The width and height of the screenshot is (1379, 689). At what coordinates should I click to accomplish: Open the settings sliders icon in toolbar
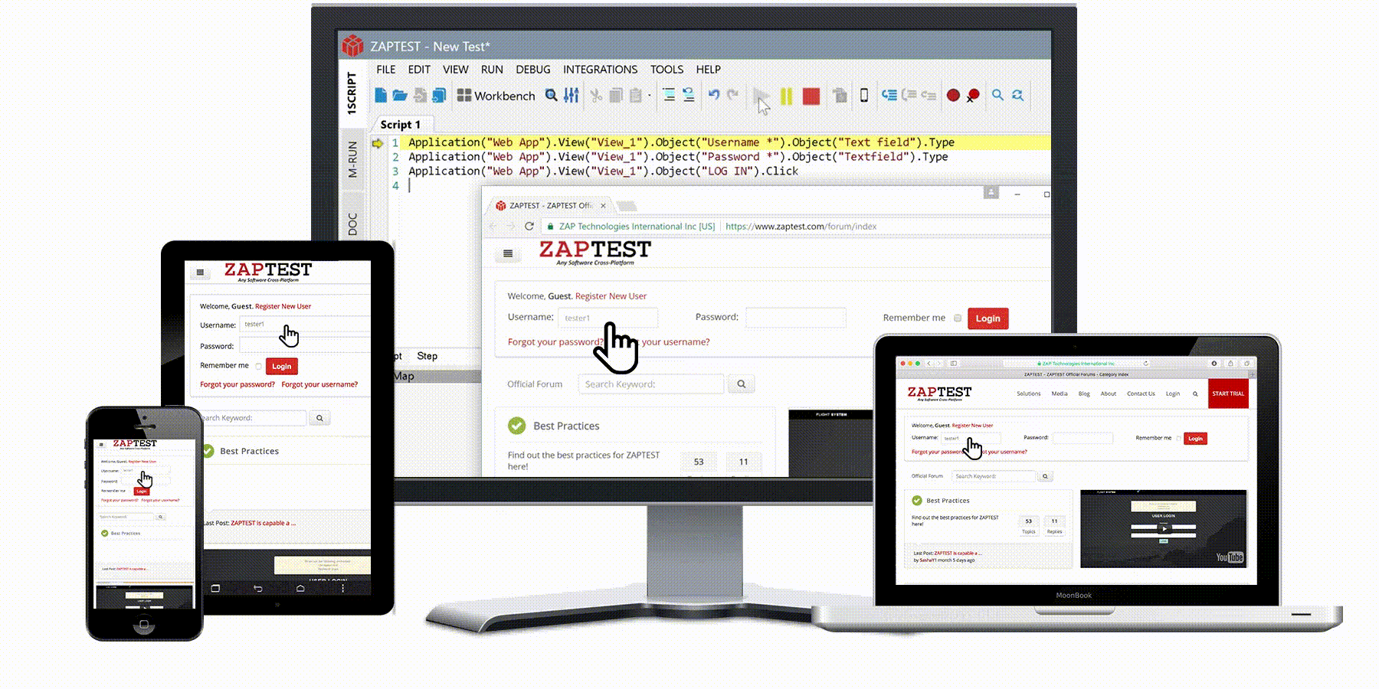coord(572,95)
